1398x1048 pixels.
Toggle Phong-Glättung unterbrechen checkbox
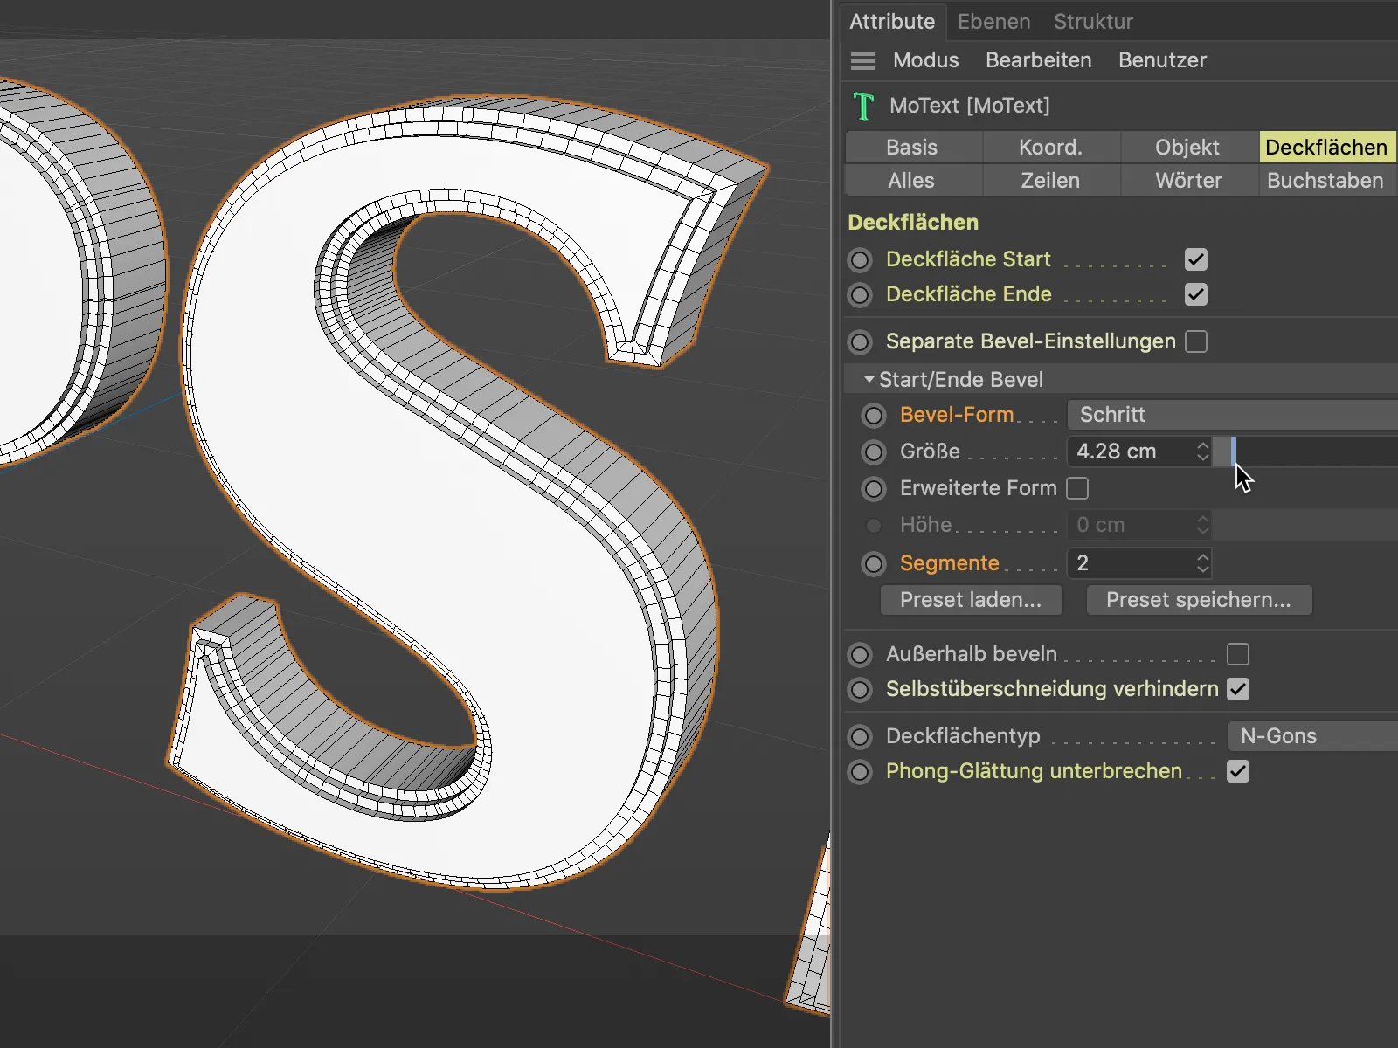click(x=1238, y=771)
